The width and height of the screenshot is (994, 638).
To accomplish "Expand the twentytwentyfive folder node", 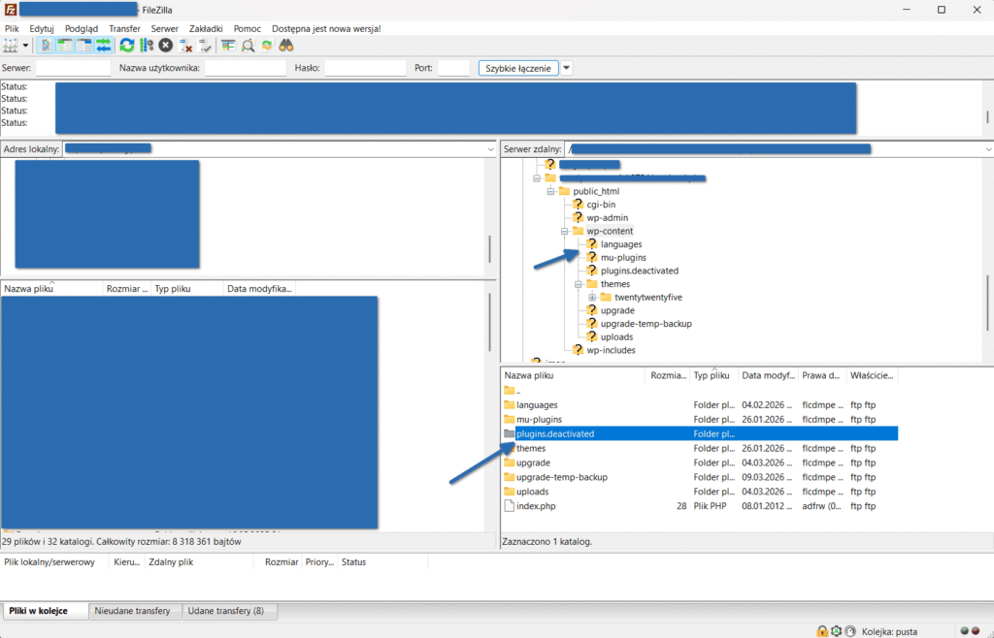I will coord(592,297).
